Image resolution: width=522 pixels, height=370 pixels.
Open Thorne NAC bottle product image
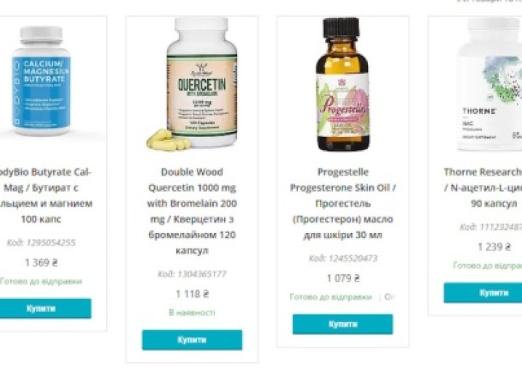[x=489, y=85]
